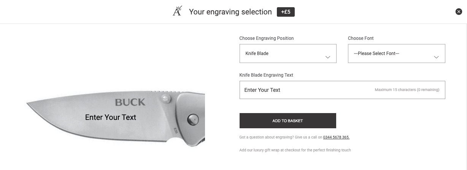Screen dimensions: 467x170
Task: Open the Choose Engraving Position dropdown
Action: point(288,54)
